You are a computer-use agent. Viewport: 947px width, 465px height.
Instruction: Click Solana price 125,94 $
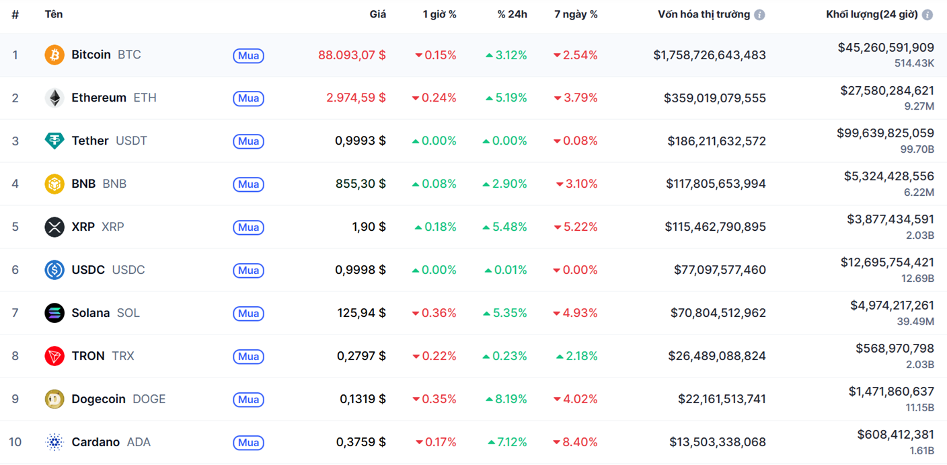click(362, 313)
